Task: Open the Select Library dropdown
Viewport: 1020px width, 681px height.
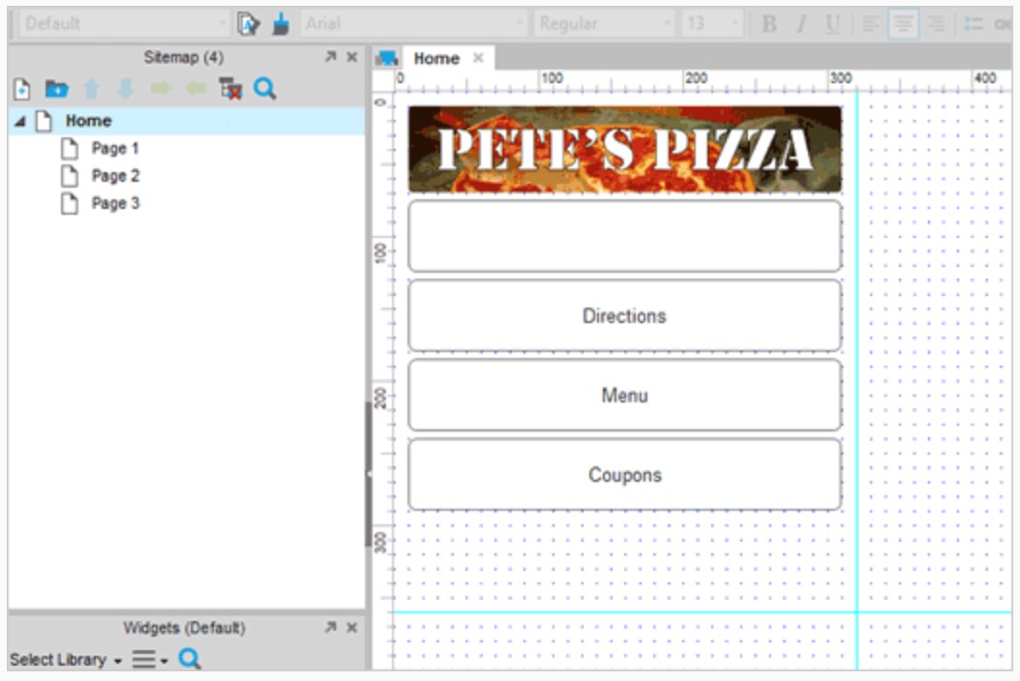Action: pos(66,660)
